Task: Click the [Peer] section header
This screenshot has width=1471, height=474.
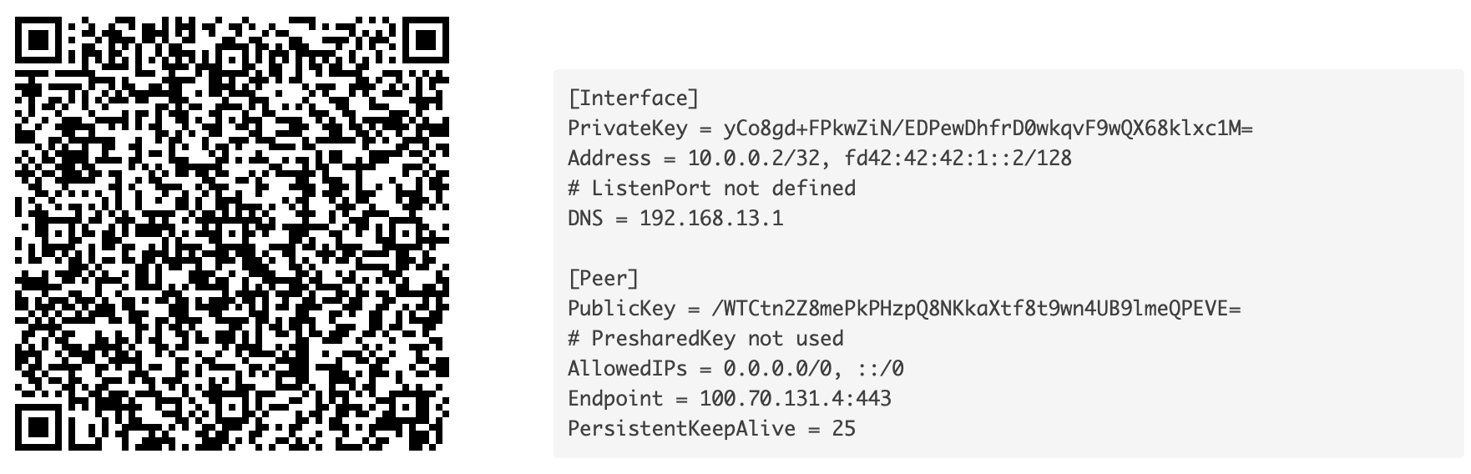Action: (x=603, y=279)
